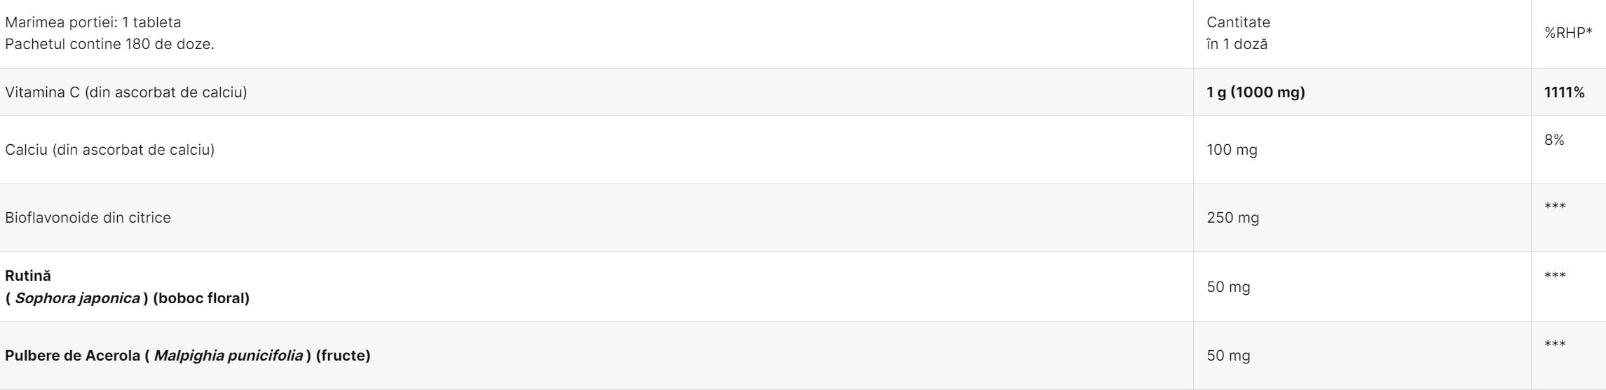Viewport: 1606px width, 390px height.
Task: Click the 1111% RHP value
Action: point(1565,92)
